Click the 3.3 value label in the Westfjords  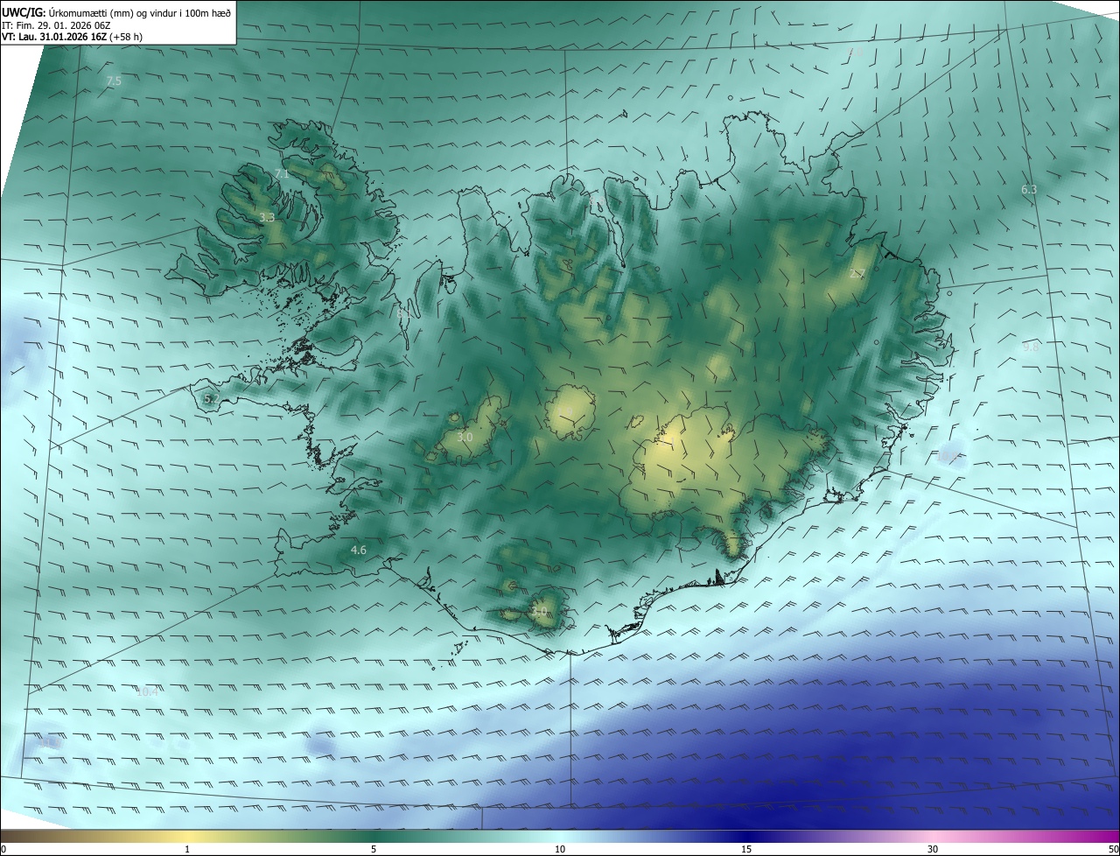[267, 217]
